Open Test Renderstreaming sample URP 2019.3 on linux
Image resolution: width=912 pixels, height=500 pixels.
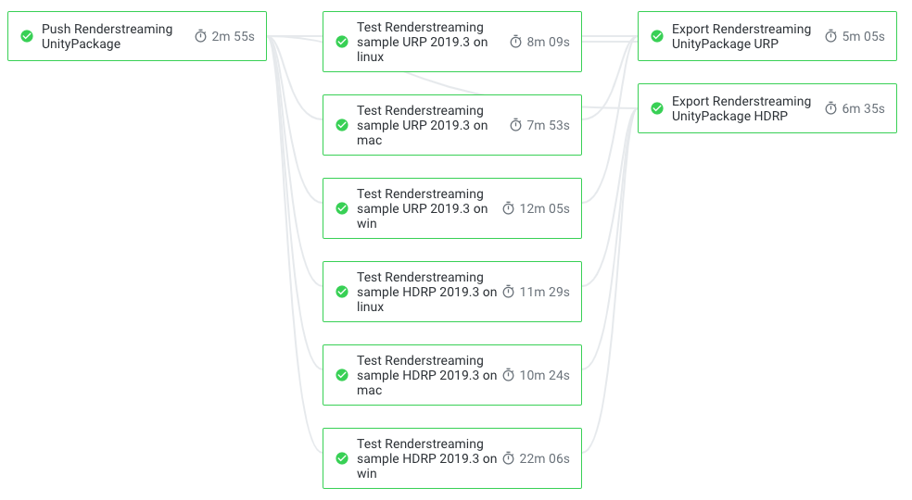click(452, 42)
